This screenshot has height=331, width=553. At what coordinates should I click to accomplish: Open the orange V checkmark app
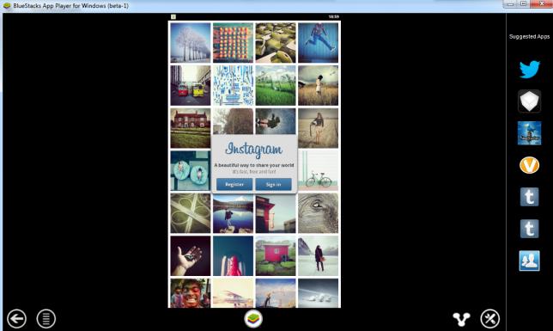pyautogui.click(x=529, y=165)
